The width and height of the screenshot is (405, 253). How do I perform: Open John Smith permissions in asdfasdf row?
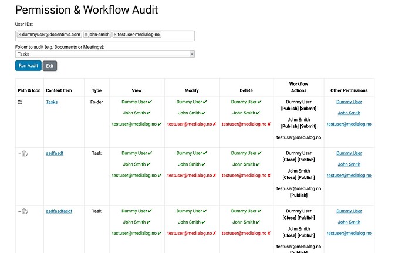point(349,164)
